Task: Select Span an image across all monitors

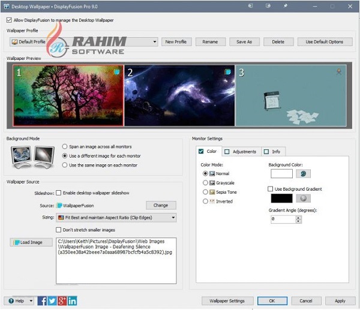Action: (x=65, y=146)
